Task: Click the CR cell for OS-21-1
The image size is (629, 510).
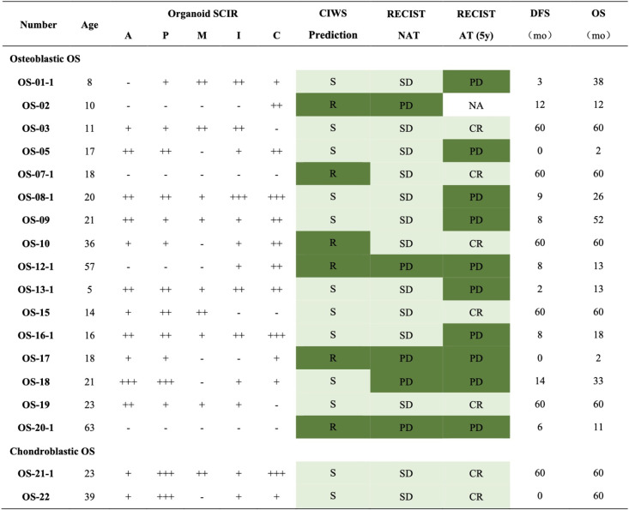Action: click(x=476, y=473)
